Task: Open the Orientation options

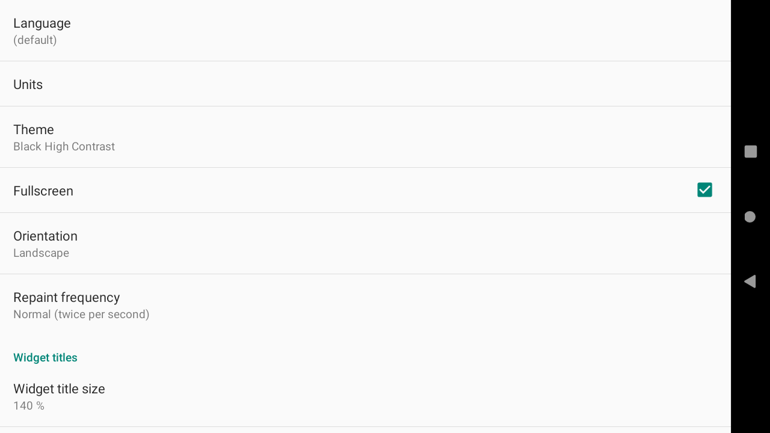Action: [365, 244]
